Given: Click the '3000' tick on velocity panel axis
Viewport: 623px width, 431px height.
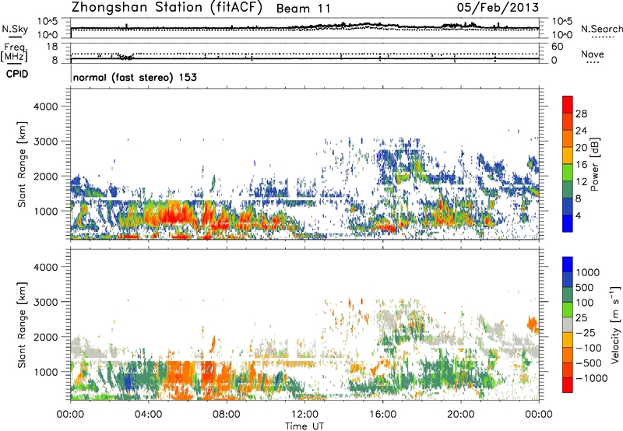Looking at the screenshot, I should pyautogui.click(x=46, y=302).
